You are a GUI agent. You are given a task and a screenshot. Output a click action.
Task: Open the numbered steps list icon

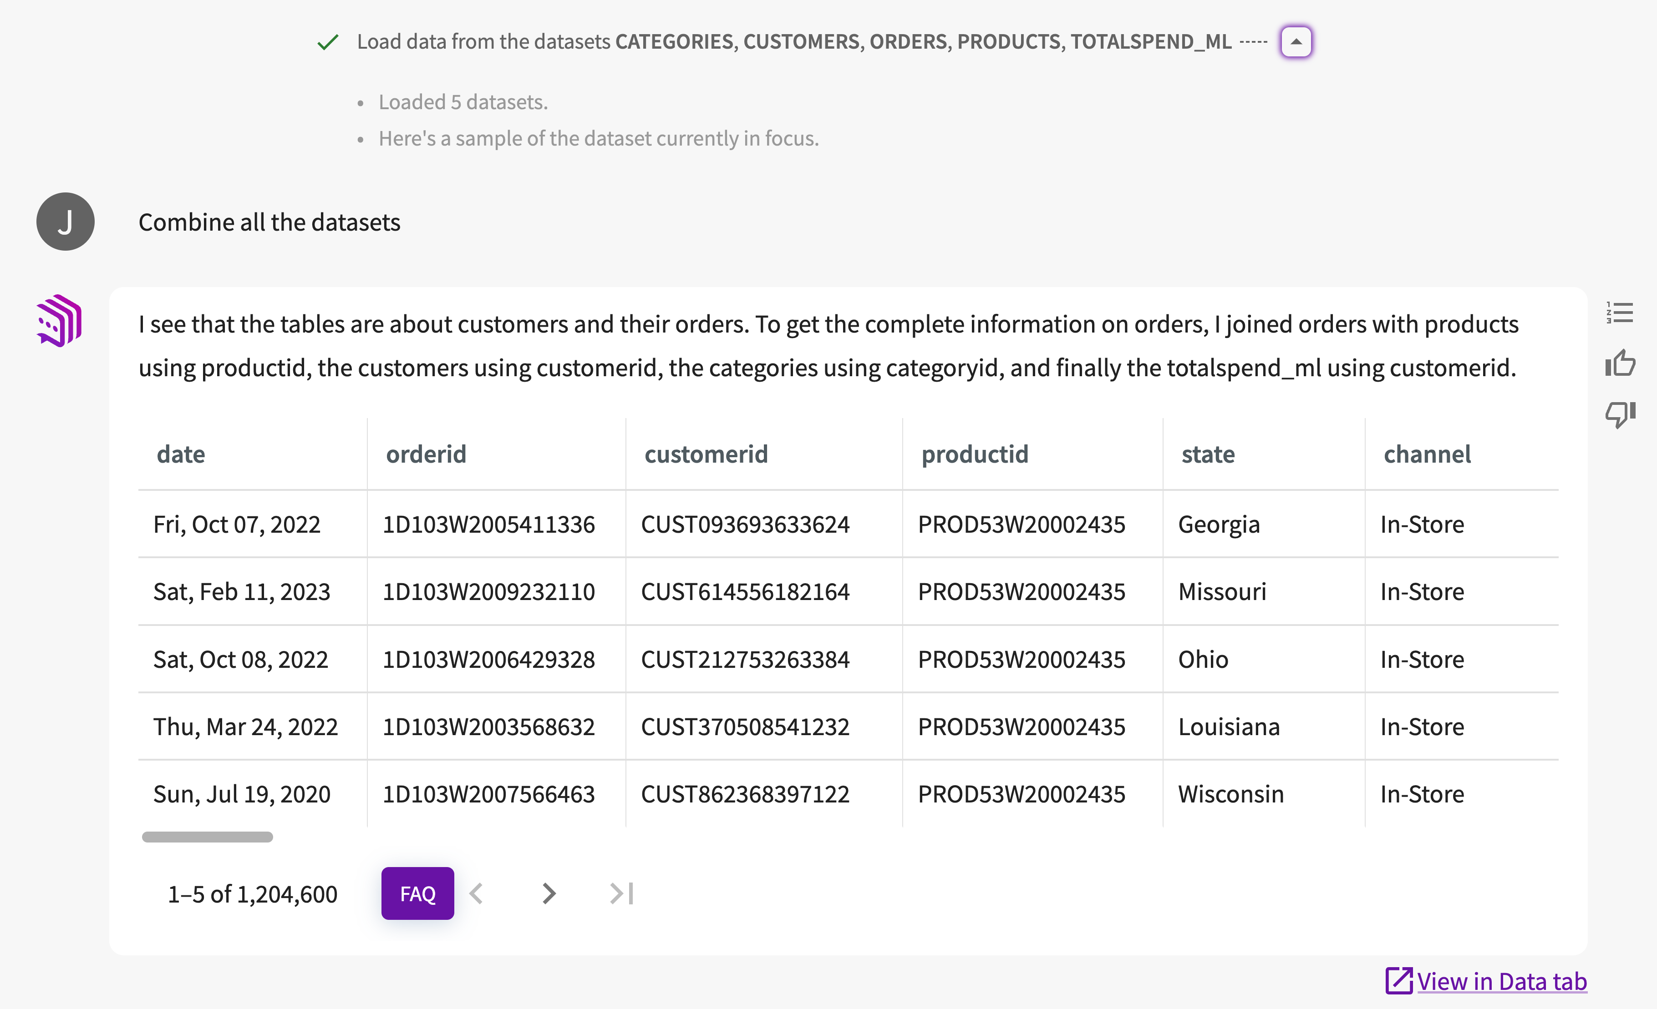[x=1619, y=313]
